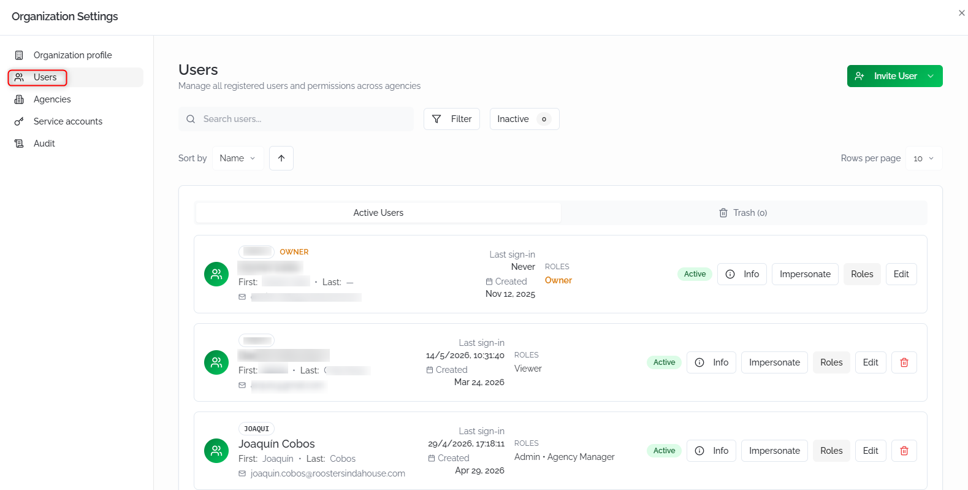Click the Joaquín Cobos name heading
Screen dimensions: 968x490
276,444
